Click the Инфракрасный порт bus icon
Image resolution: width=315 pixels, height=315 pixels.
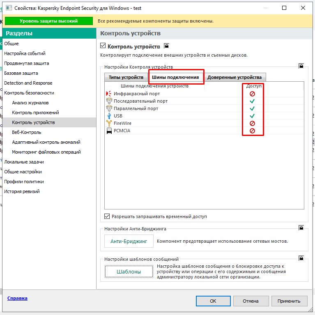pyautogui.click(x=109, y=94)
